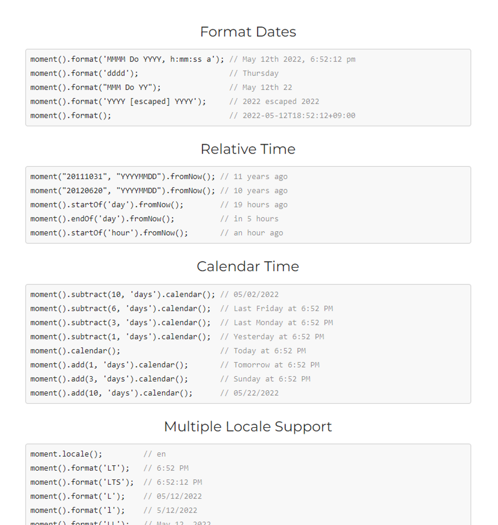
Task: Click the comment '// en'
Action: 155,454
